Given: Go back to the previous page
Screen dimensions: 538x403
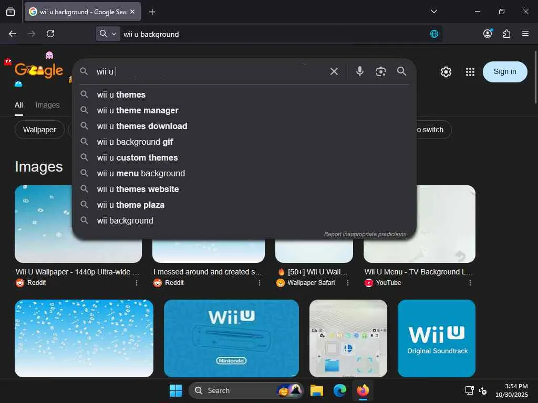Looking at the screenshot, I should point(13,34).
